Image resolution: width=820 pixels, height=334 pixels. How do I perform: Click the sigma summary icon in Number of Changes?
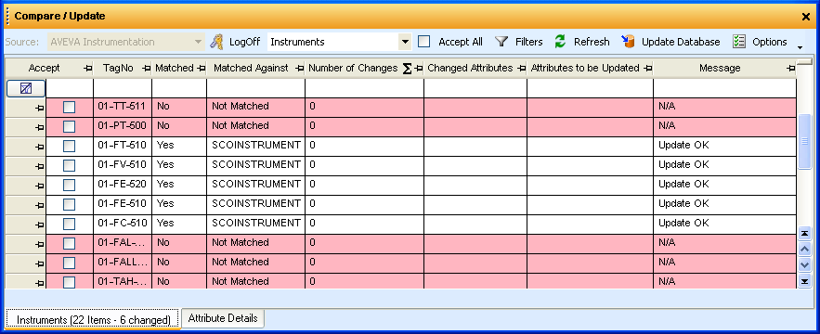pos(408,69)
